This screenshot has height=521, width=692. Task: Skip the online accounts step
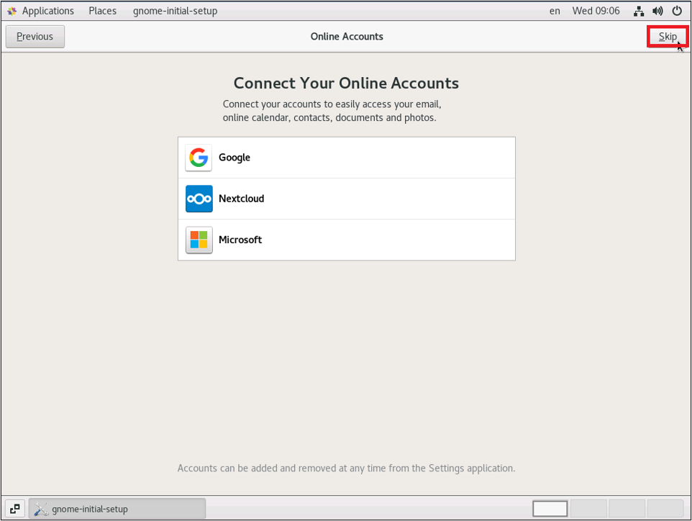(x=668, y=37)
